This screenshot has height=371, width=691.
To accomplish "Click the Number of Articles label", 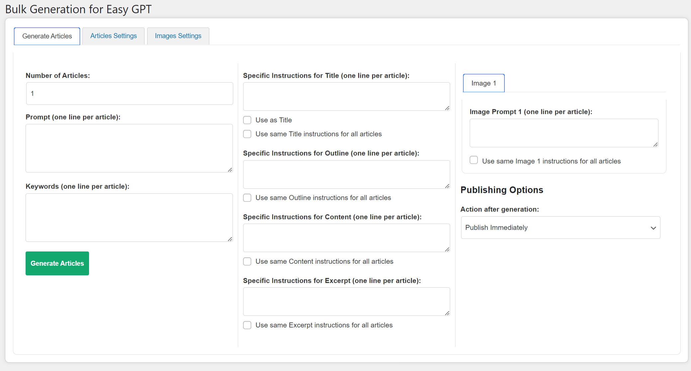I will point(58,76).
